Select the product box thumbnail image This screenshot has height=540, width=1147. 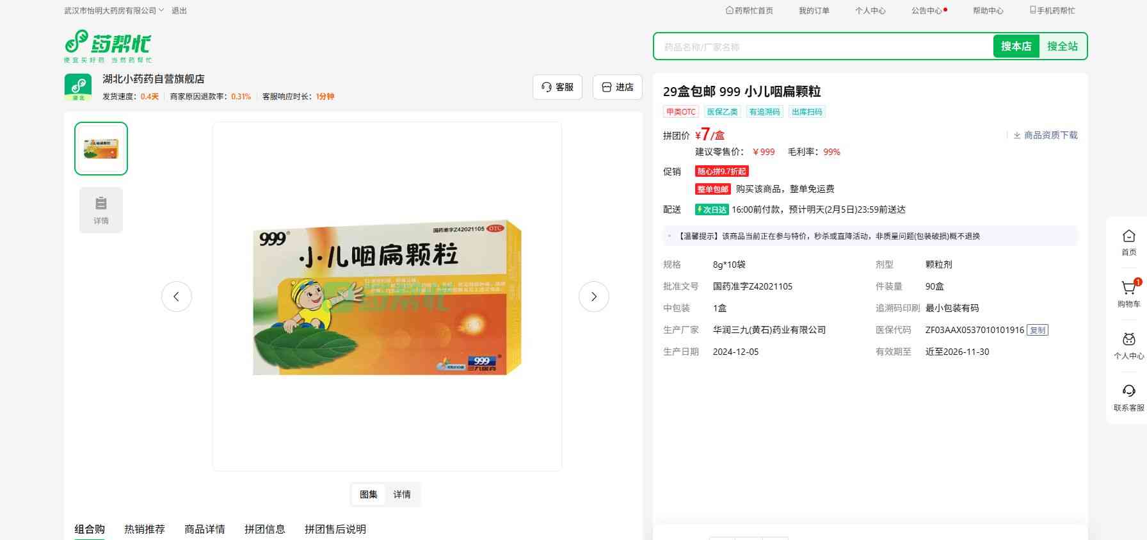[101, 149]
